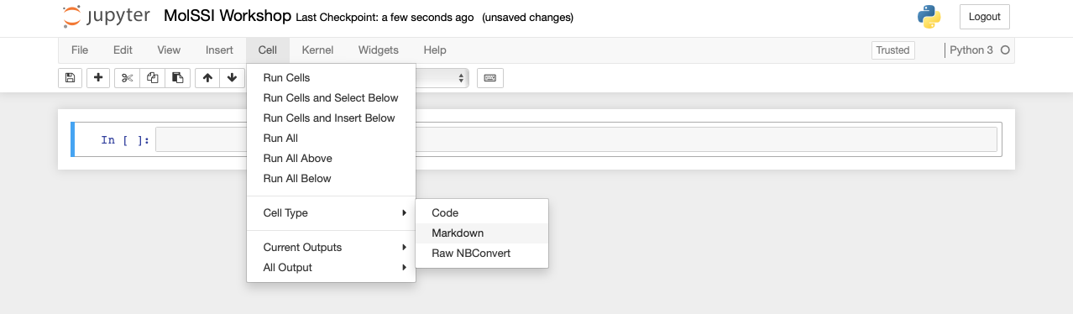Open the cell type dropdown in toolbar
1073x314 pixels.
[442, 78]
